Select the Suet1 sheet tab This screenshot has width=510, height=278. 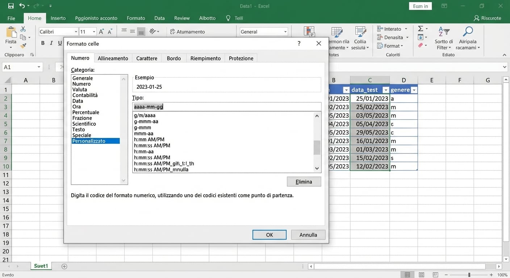click(41, 266)
